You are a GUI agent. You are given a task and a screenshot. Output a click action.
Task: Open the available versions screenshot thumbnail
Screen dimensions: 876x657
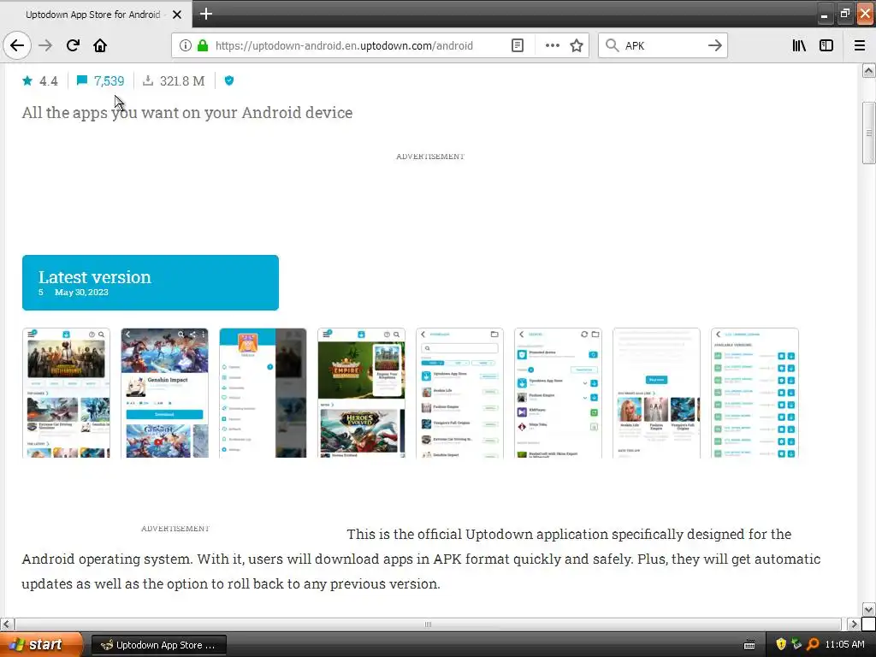pyautogui.click(x=755, y=393)
